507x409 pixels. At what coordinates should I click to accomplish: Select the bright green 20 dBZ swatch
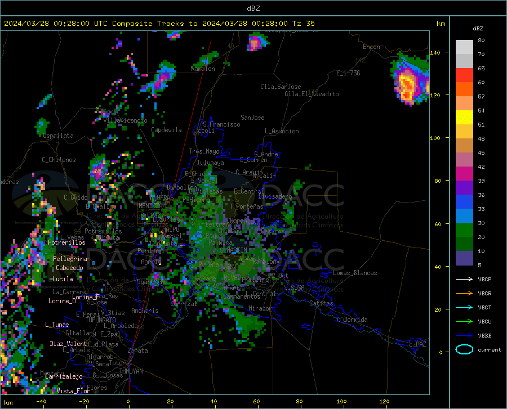(x=464, y=230)
